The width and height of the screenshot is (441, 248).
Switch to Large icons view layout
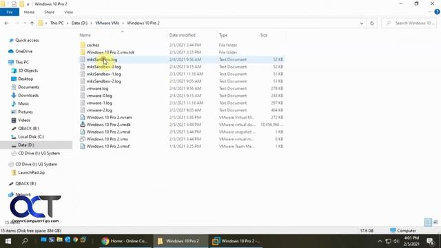coord(435,222)
